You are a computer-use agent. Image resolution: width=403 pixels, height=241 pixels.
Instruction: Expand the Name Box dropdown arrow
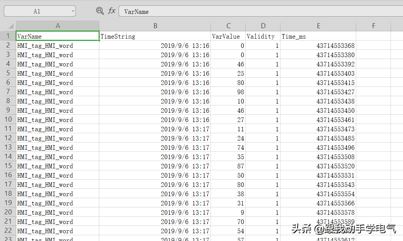pos(73,11)
